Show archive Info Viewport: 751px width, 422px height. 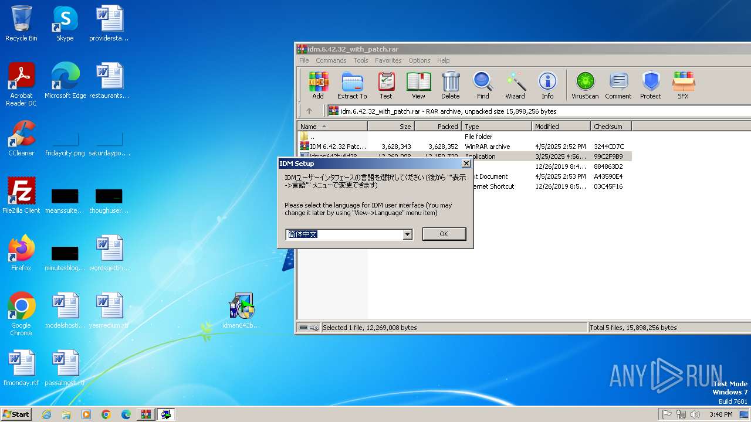547,86
